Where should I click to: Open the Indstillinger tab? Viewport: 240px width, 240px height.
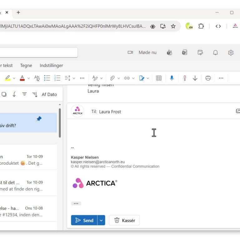(51, 65)
